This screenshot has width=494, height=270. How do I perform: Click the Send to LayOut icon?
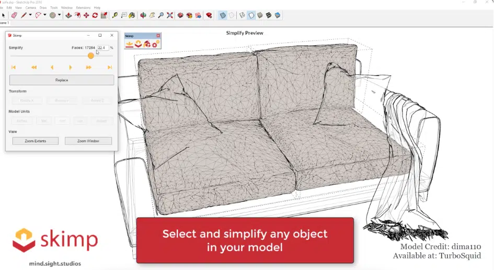198,15
